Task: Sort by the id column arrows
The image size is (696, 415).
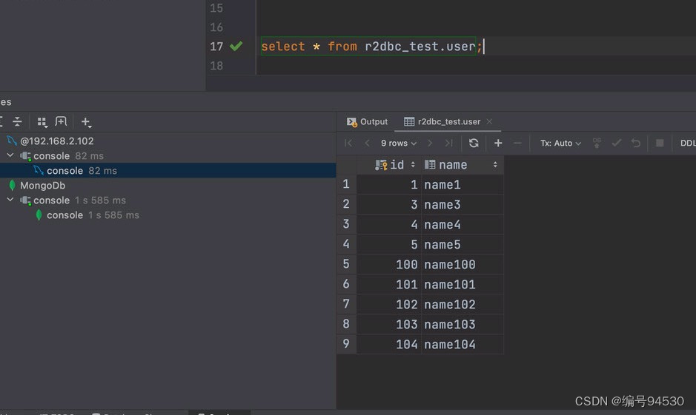Action: [x=413, y=165]
